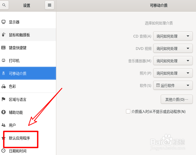
Task: Open 打印机 settings
Action: [28, 61]
